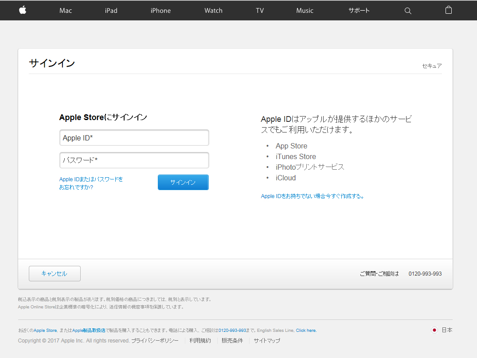Click the Apple Storeにサインイン heading
The width and height of the screenshot is (477, 358).
click(103, 117)
